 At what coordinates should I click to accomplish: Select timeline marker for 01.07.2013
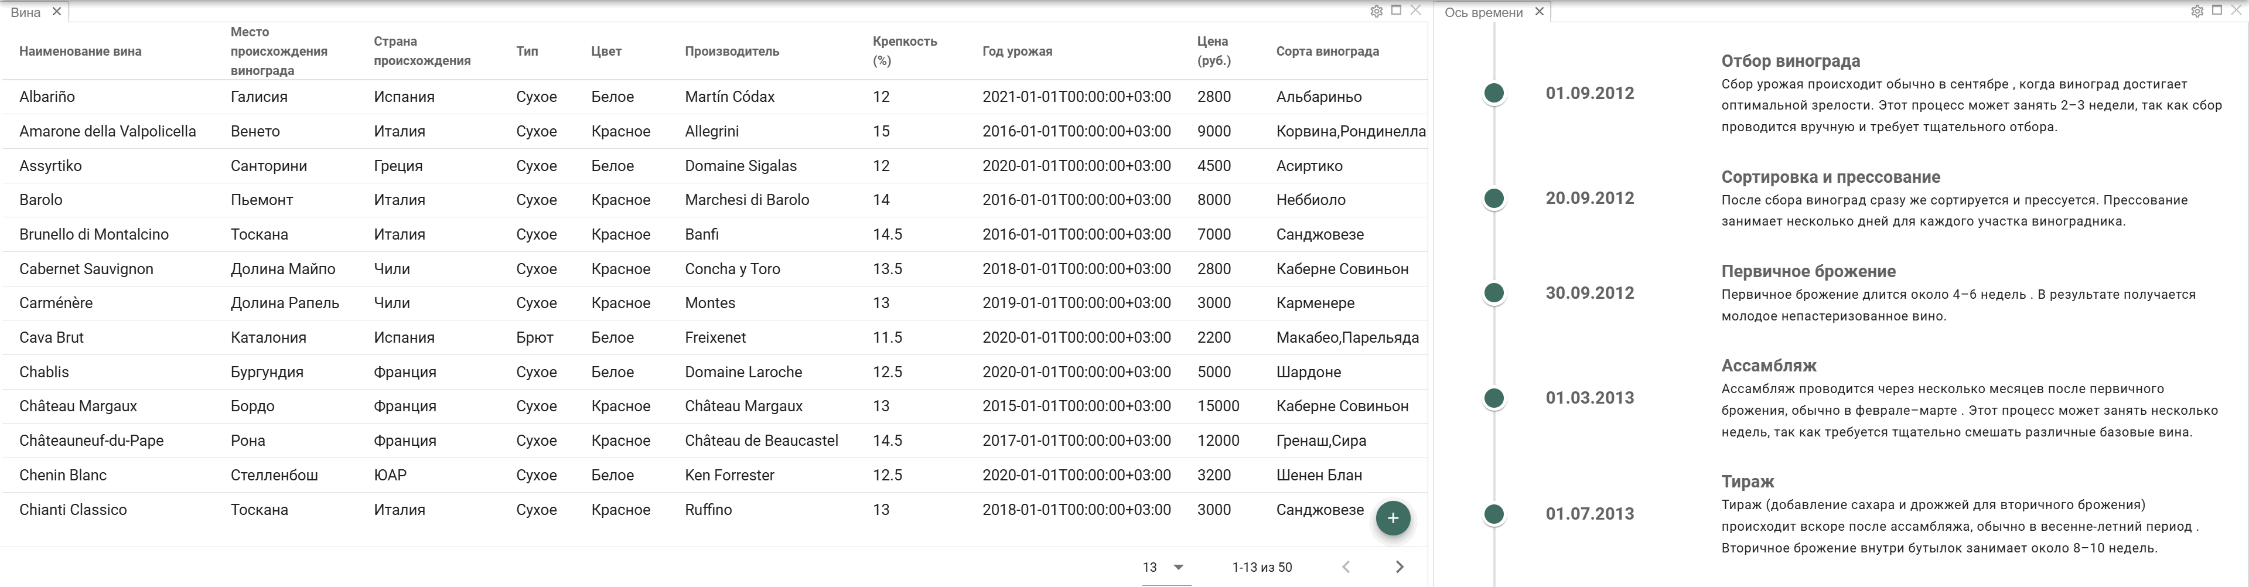pos(1494,514)
